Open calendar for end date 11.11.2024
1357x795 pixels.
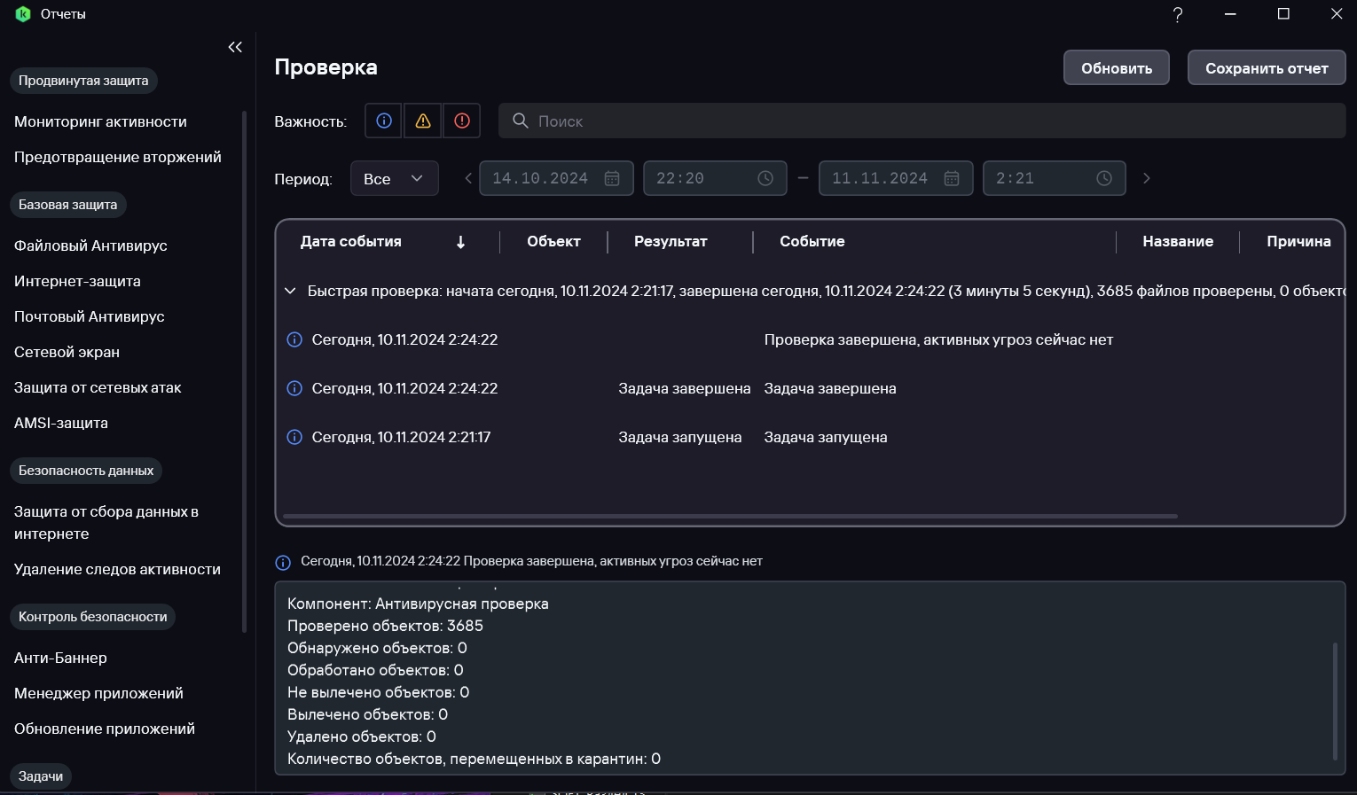click(952, 178)
